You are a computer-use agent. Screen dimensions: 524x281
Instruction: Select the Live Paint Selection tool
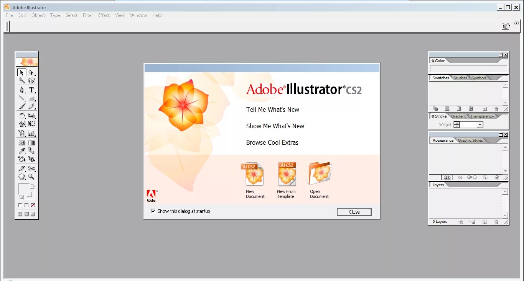31,159
